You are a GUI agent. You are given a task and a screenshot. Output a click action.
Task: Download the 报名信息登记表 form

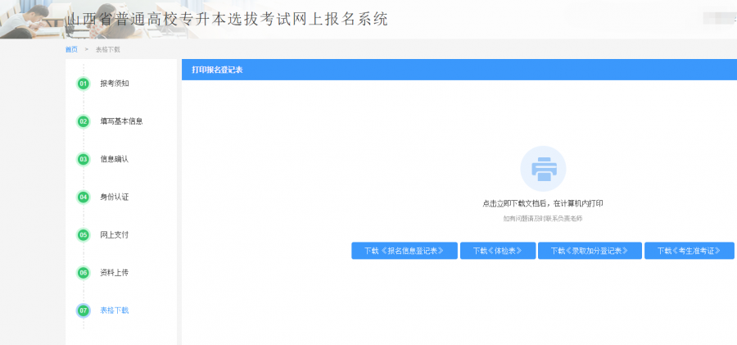click(404, 251)
